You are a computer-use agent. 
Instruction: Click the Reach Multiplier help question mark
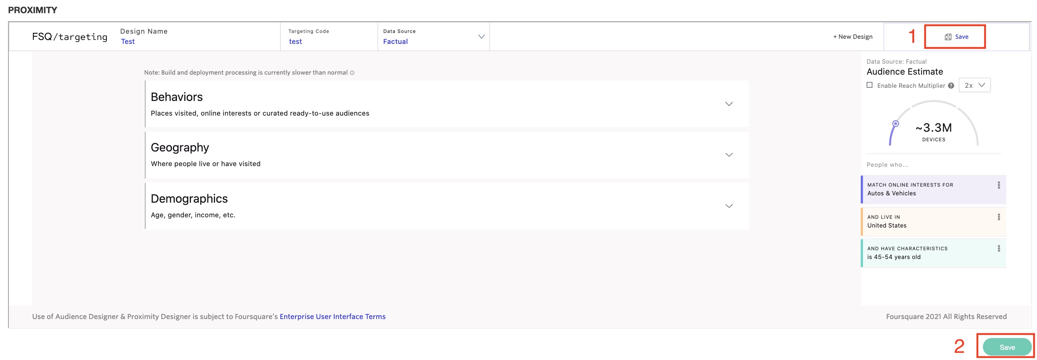951,86
